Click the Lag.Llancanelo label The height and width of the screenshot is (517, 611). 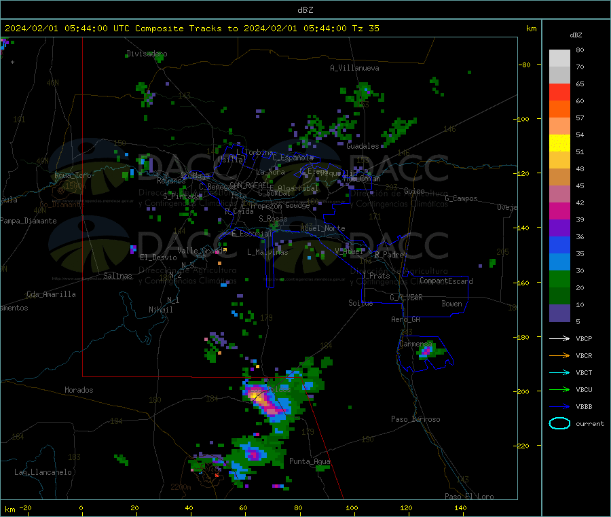(43, 472)
